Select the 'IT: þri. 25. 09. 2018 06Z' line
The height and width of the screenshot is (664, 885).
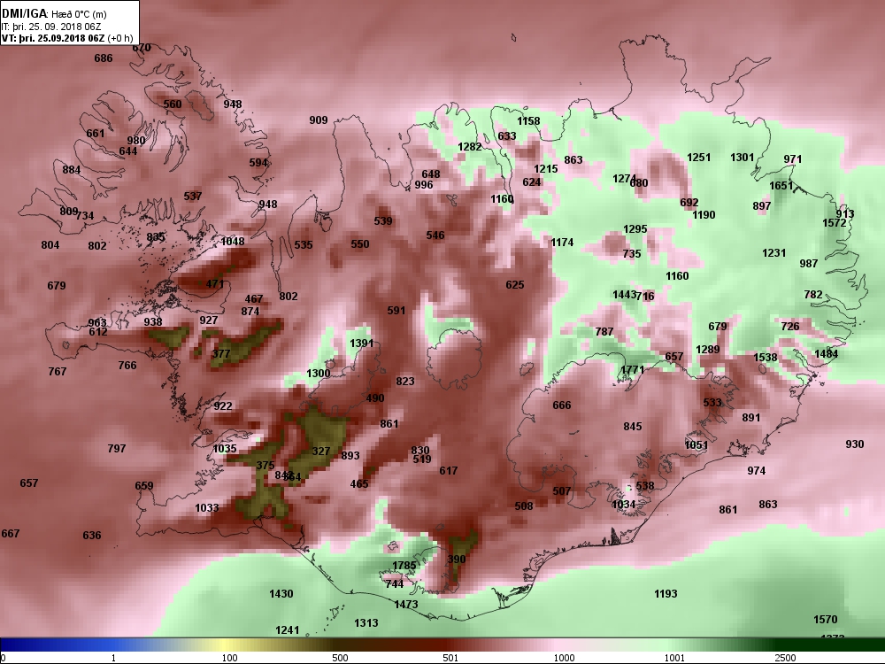coord(51,27)
